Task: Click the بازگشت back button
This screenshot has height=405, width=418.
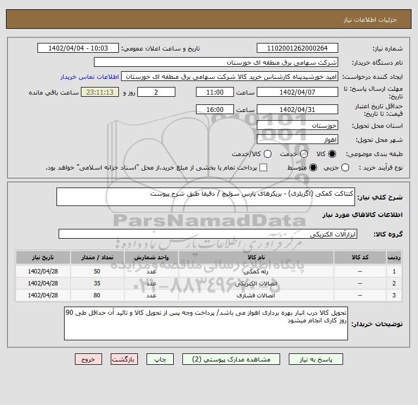Action: point(124,359)
